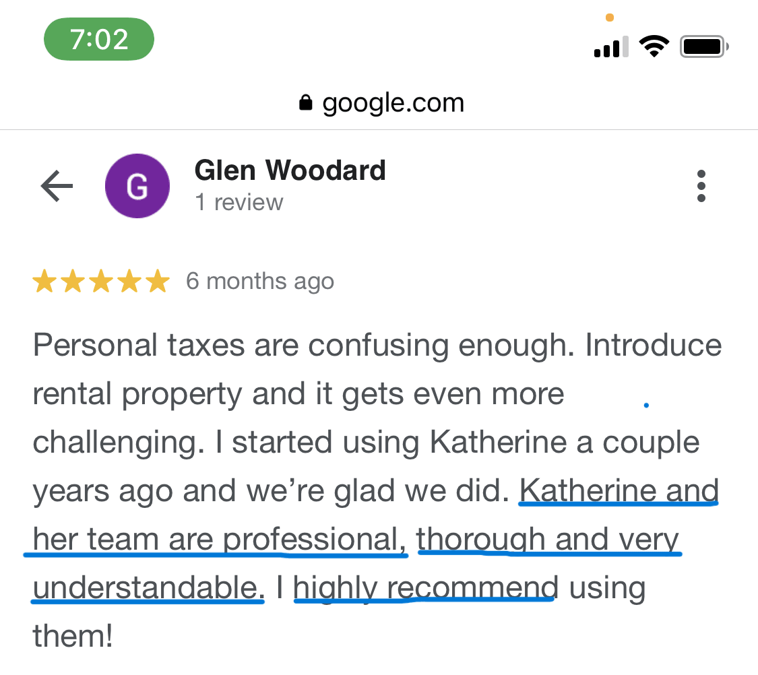
Task: Open the three-dot more options menu
Action: click(x=701, y=185)
